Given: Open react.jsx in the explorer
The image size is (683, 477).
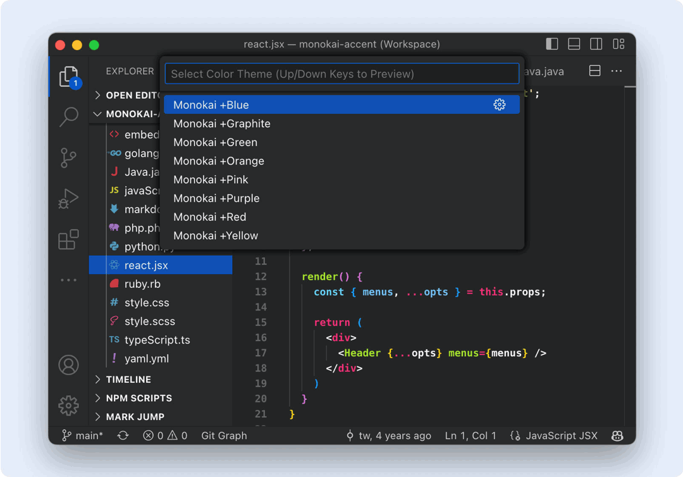Looking at the screenshot, I should click(161, 265).
